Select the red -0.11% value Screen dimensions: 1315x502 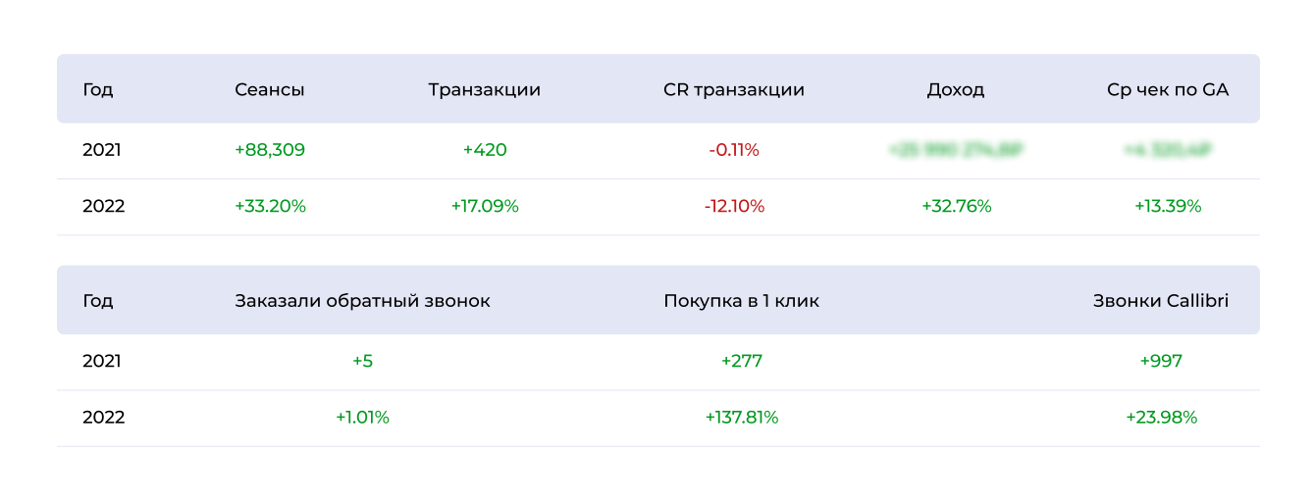tap(734, 150)
